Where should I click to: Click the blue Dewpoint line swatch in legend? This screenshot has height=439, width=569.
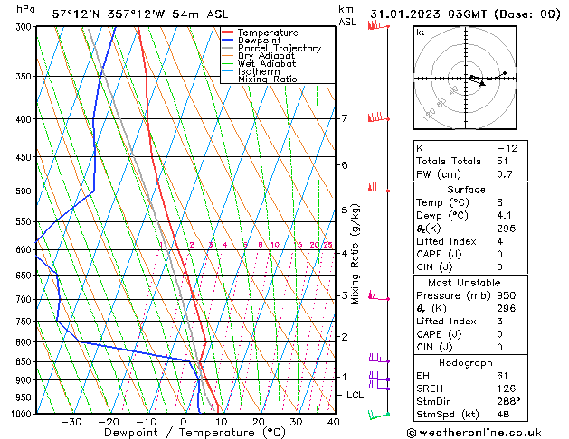tap(228, 41)
